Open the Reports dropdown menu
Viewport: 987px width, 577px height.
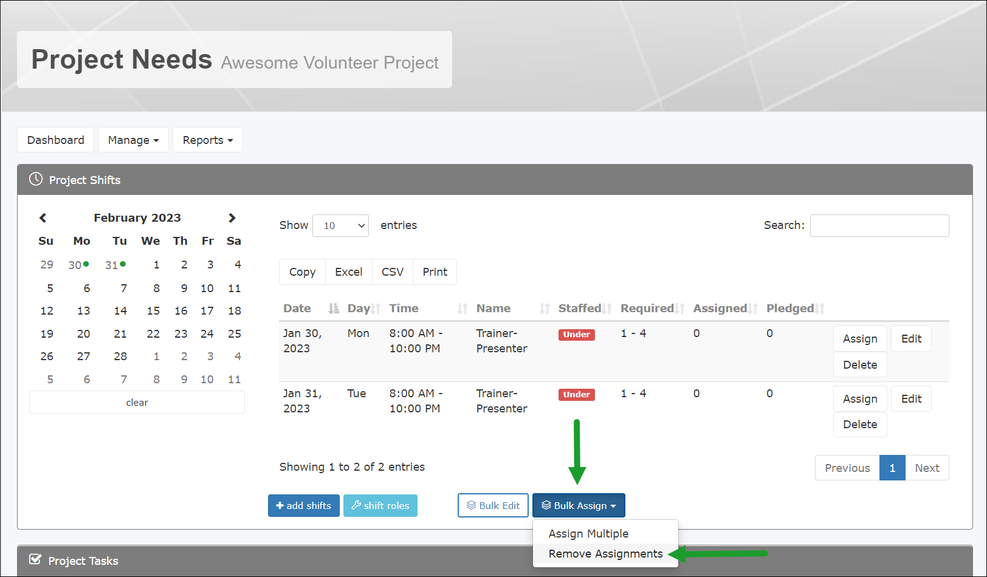(208, 140)
